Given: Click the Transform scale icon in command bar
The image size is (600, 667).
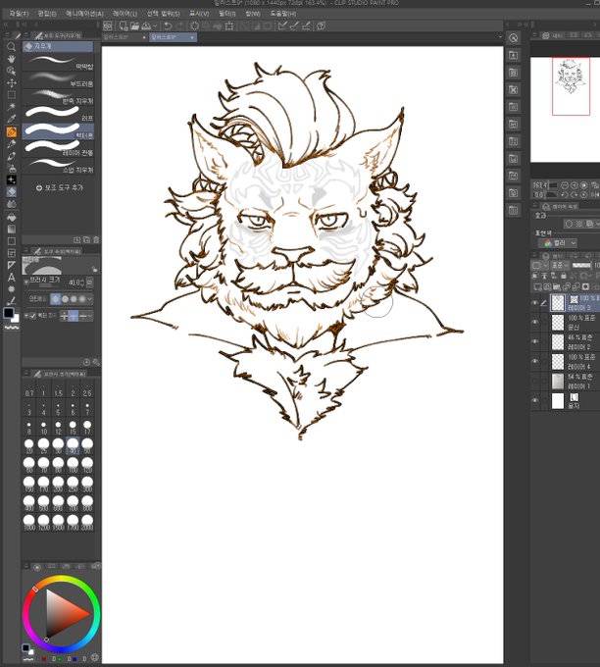Looking at the screenshot, I should [x=229, y=26].
